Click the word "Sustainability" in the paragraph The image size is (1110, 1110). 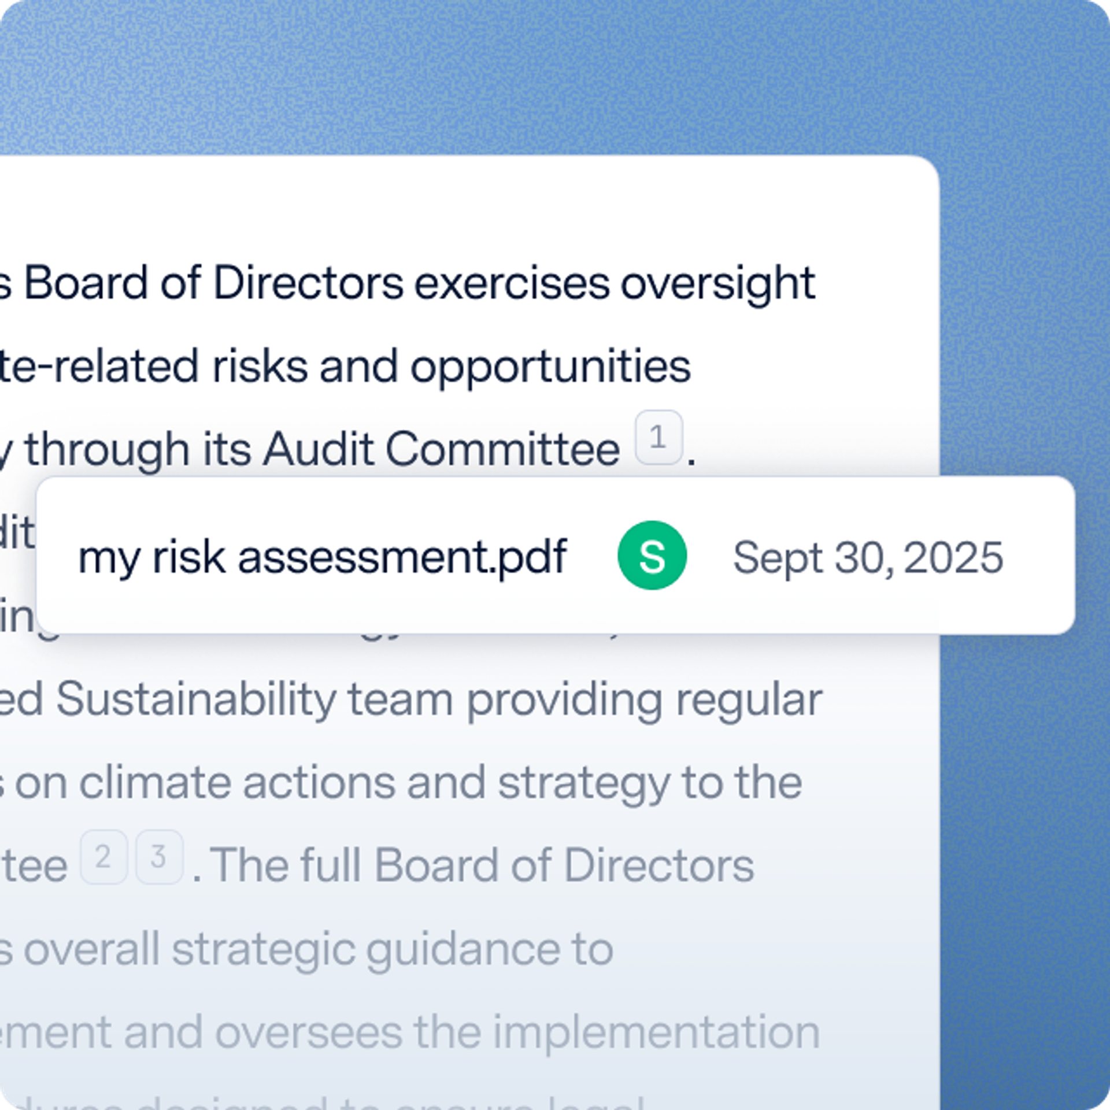coord(196,700)
